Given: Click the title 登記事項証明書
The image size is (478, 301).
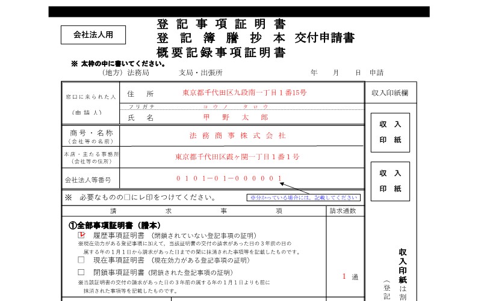Looking at the screenshot, I should (x=222, y=24).
